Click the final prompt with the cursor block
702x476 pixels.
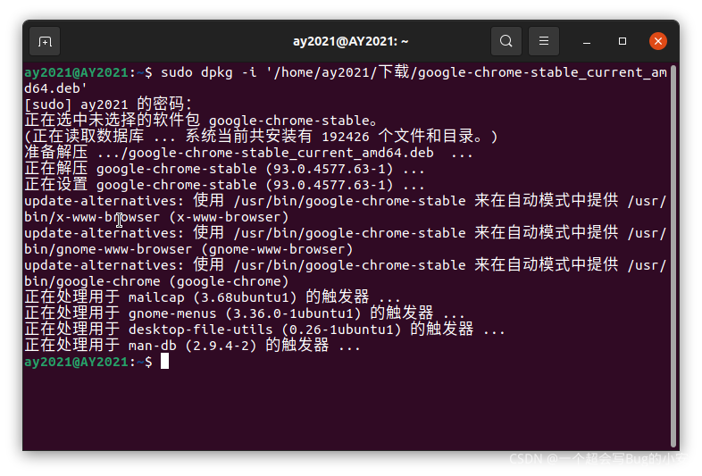96,362
